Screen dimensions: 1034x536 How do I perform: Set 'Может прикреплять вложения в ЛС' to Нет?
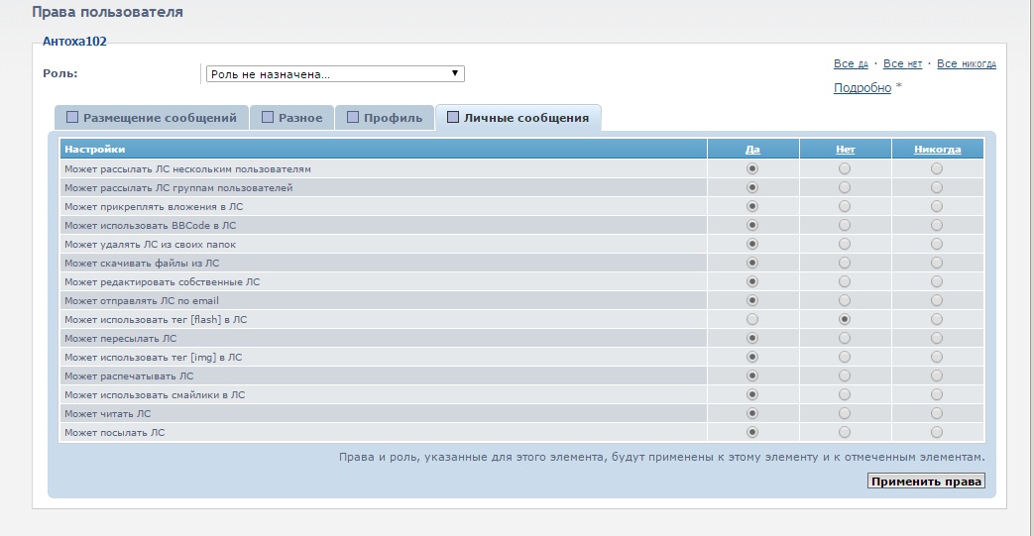(x=845, y=206)
